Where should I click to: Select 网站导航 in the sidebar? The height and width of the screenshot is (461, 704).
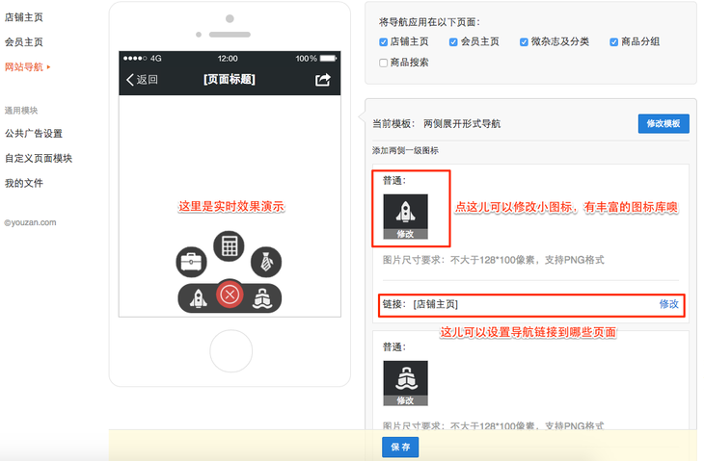24,67
